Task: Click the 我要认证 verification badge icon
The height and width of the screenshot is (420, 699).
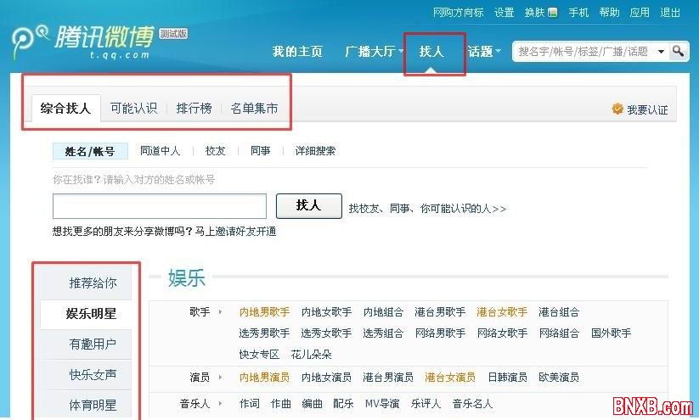Action: coord(617,109)
